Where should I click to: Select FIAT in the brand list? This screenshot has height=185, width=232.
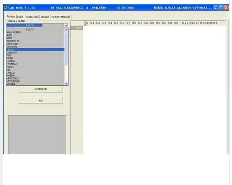point(35,55)
